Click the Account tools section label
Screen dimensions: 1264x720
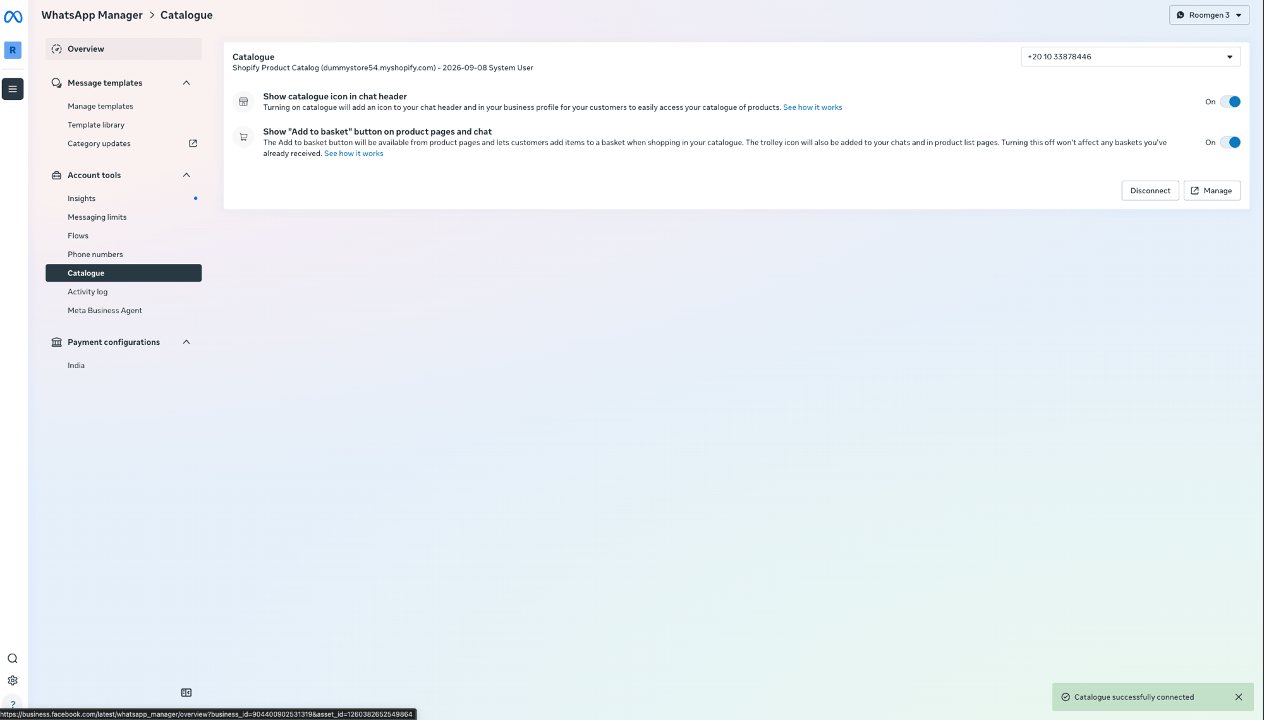[x=94, y=175]
